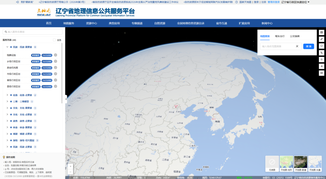Add 市级行政区划 layer with plus icon
The width and height of the screenshot is (326, 179).
point(56,74)
